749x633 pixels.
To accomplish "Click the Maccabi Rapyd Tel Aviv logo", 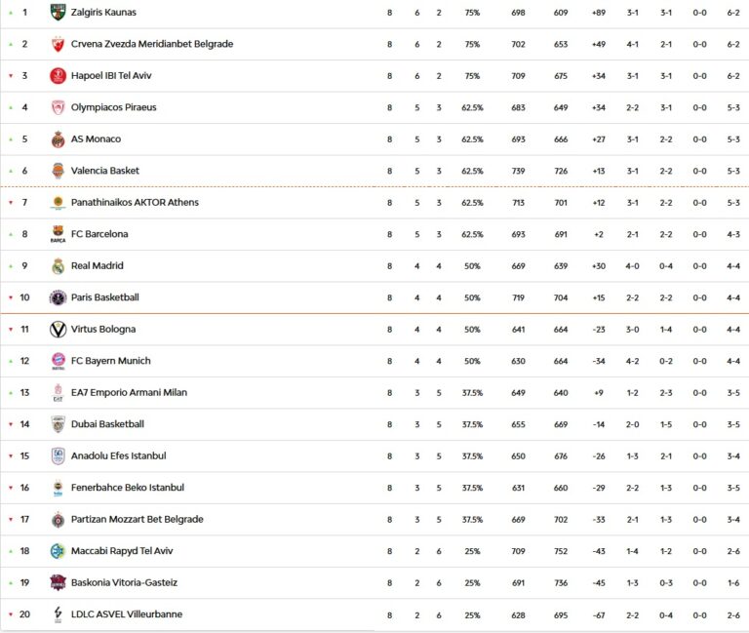I will point(58,551).
